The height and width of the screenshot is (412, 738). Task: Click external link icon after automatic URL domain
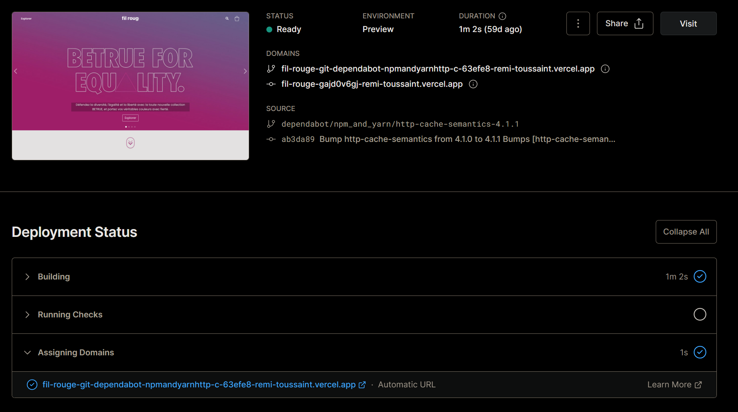coord(362,385)
